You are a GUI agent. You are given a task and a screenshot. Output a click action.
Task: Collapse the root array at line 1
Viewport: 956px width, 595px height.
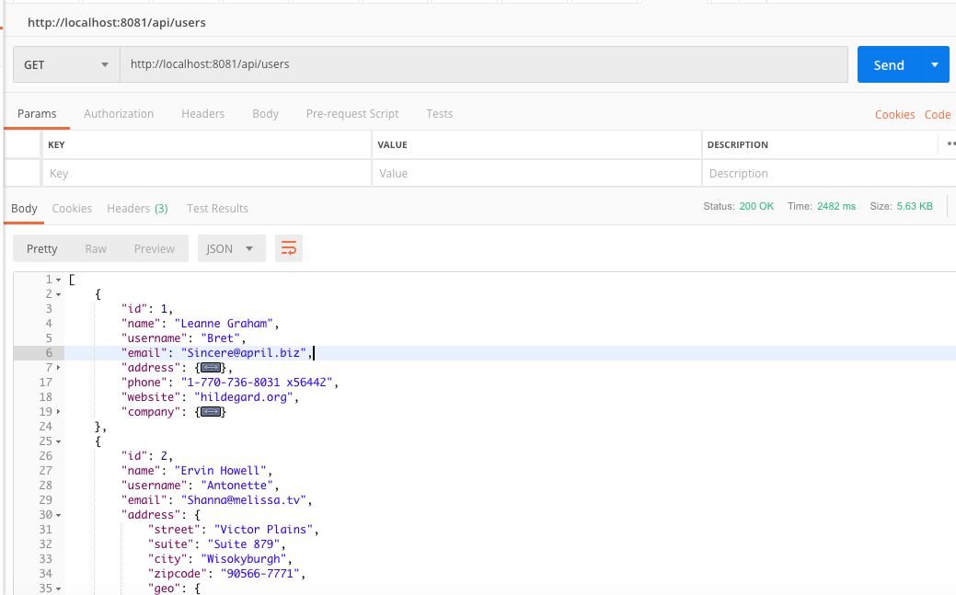click(59, 280)
